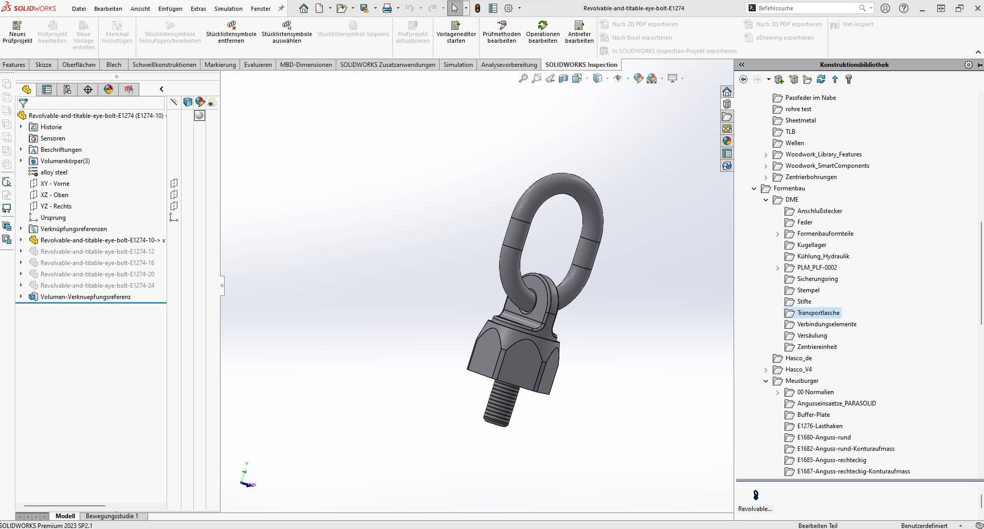
Task: Click the feature tree filter icon
Action: tap(23, 103)
